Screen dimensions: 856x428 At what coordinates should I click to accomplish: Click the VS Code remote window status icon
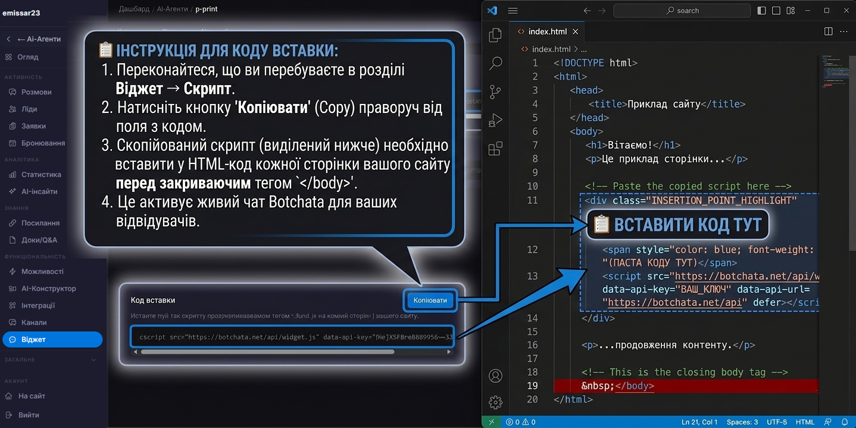point(492,422)
